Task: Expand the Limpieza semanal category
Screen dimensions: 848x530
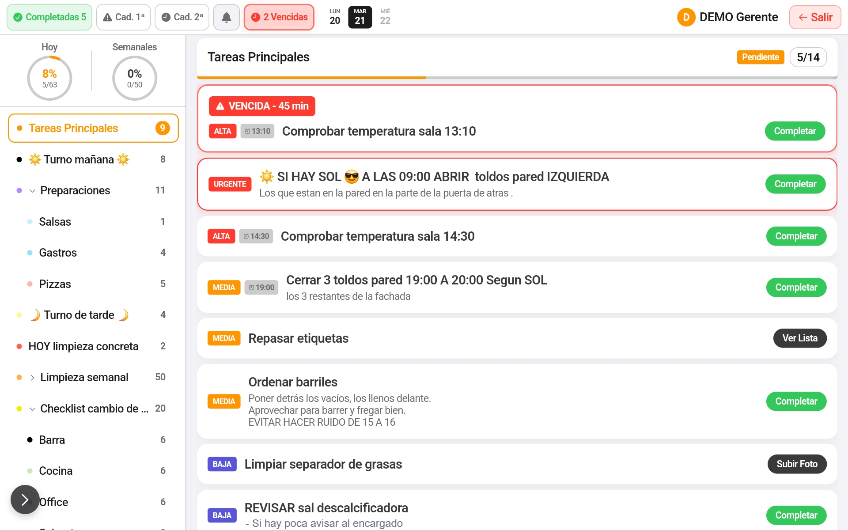Action: pos(32,378)
